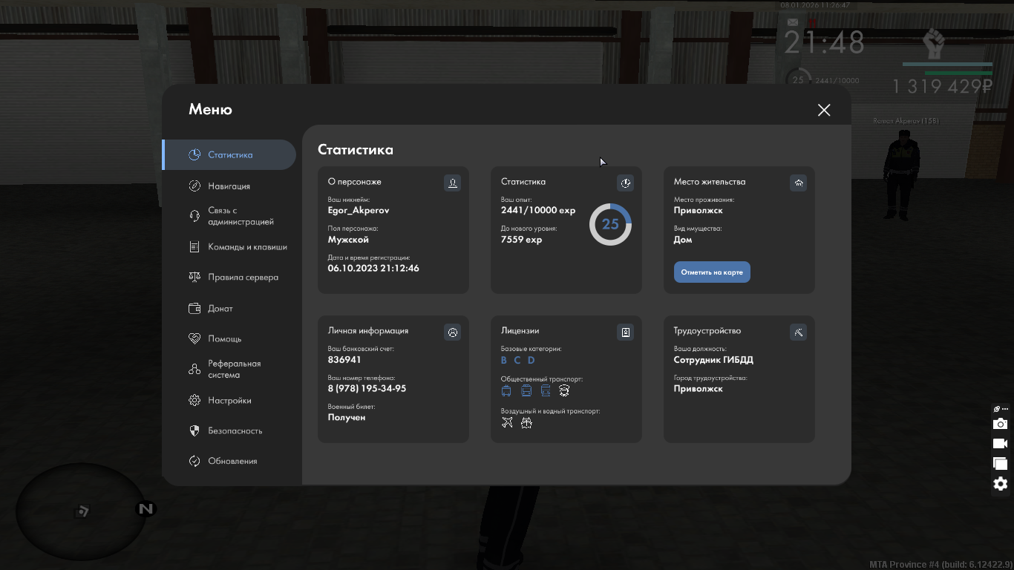This screenshot has width=1014, height=570.
Task: Click the registration date 06.10.2023 21:12:46
Action: click(x=373, y=268)
